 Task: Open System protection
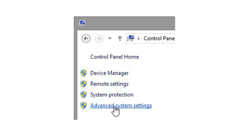[x=112, y=95]
